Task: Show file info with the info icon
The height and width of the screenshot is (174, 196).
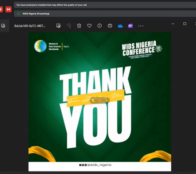Action: (99, 26)
